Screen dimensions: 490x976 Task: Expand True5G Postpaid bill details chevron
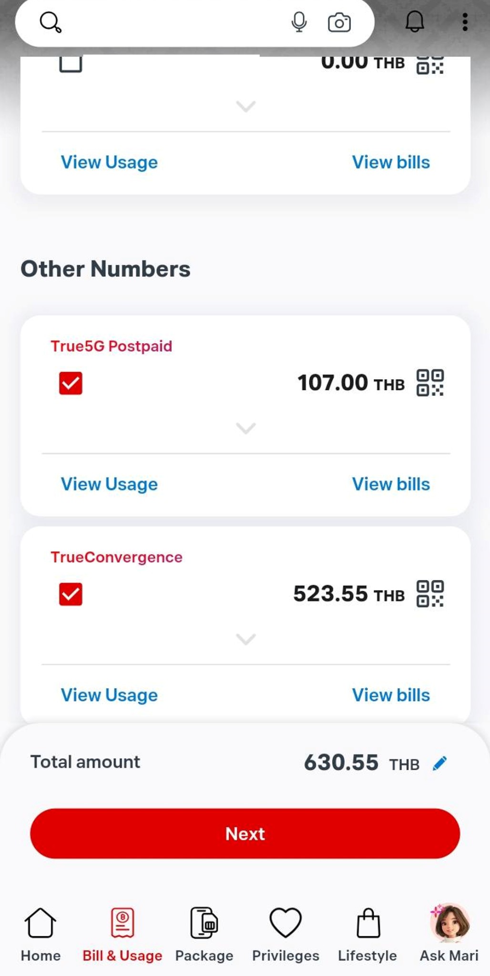[246, 427]
